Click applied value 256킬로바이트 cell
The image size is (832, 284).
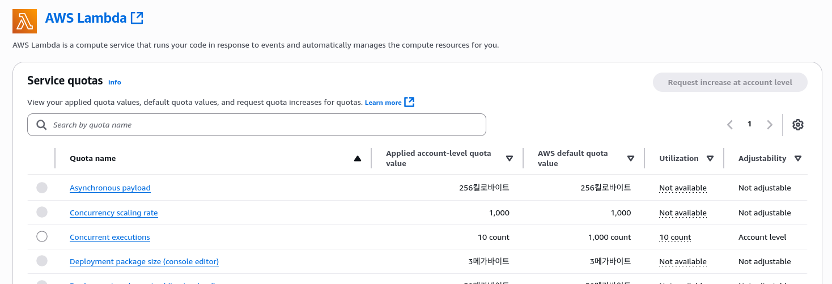pyautogui.click(x=484, y=188)
